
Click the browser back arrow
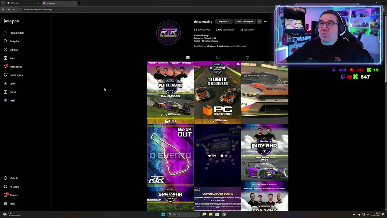coord(3,9)
